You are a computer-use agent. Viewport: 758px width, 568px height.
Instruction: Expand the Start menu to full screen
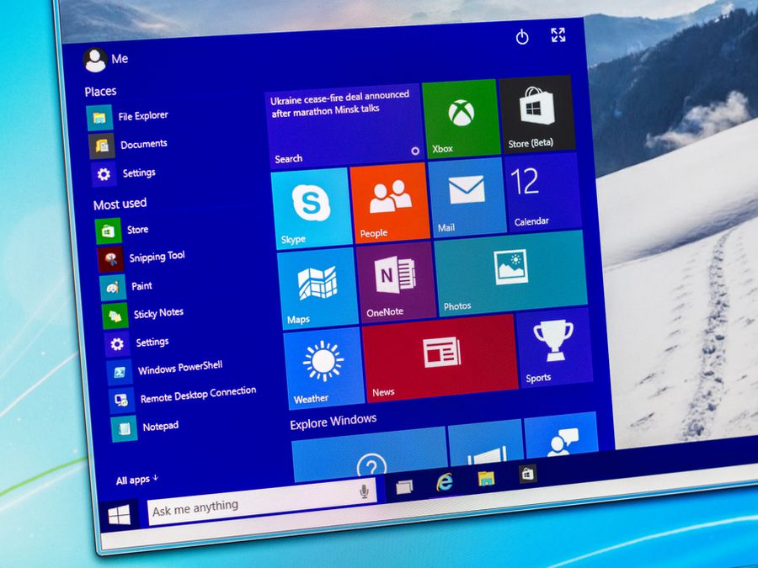click(x=558, y=35)
